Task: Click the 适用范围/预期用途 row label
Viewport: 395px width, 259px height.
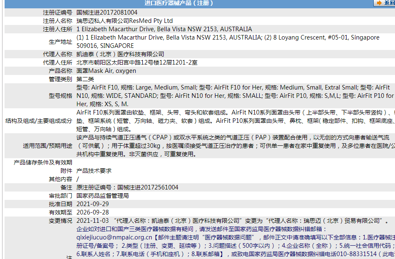Action: 48,146
